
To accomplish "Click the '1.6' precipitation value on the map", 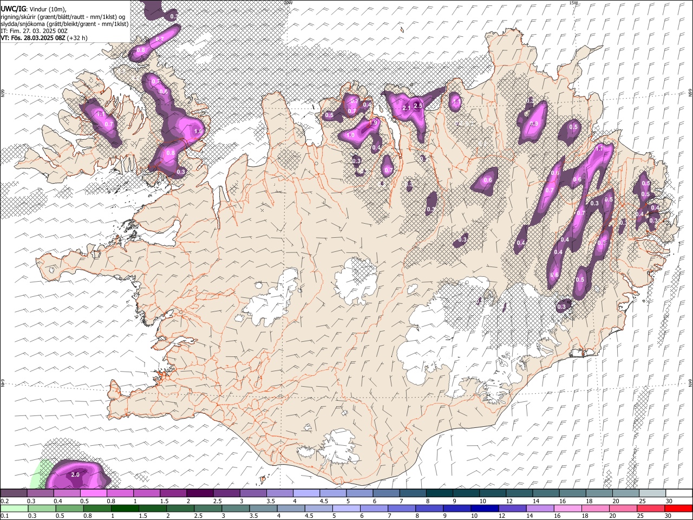I will (x=198, y=131).
